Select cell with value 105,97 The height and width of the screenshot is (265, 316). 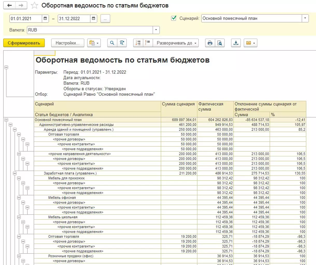[288, 125]
